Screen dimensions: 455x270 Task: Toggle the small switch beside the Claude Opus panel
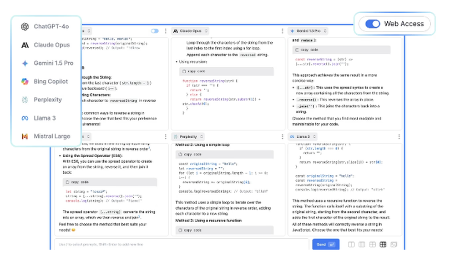155,31
